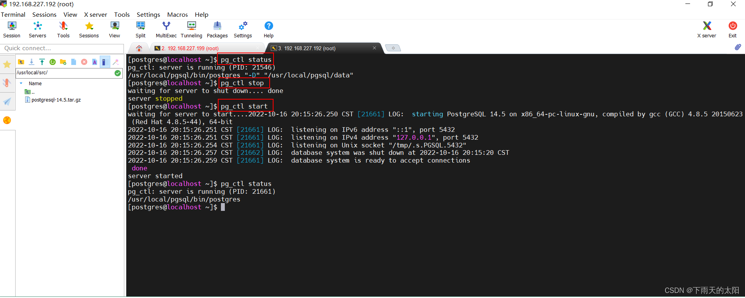Open the Sessions star sidebar tab
Screen dimensions: 745x298
pyautogui.click(x=7, y=64)
